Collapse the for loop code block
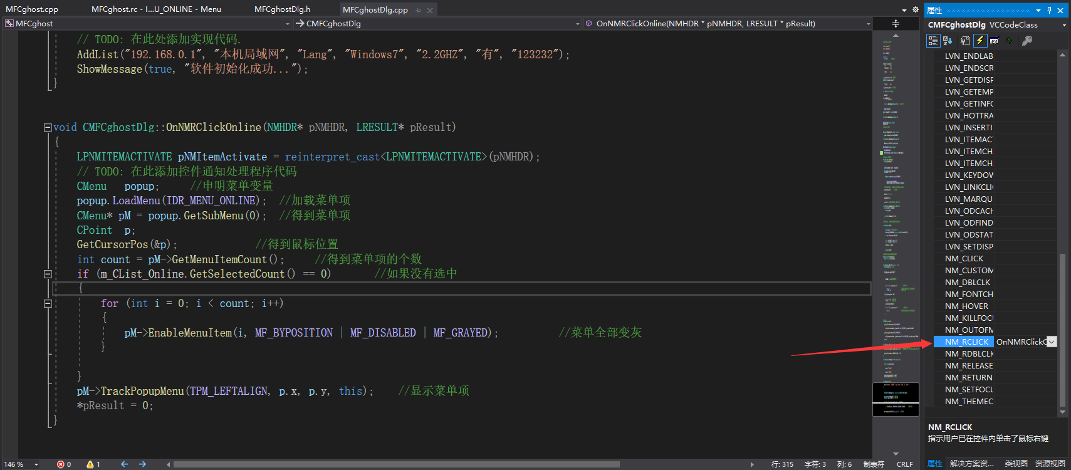The height and width of the screenshot is (470, 1071). [48, 303]
